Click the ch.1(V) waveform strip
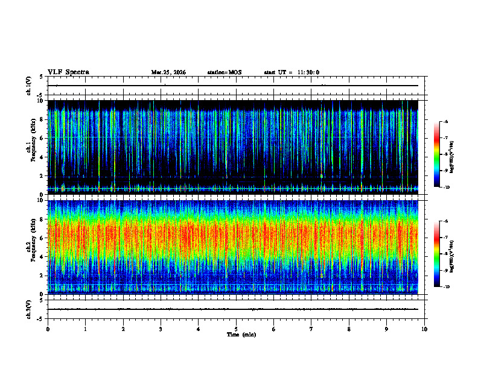The height and width of the screenshot is (369, 478). coord(236,86)
